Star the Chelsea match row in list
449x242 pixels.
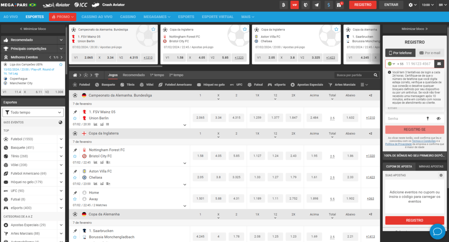pyautogui.click(x=75, y=178)
